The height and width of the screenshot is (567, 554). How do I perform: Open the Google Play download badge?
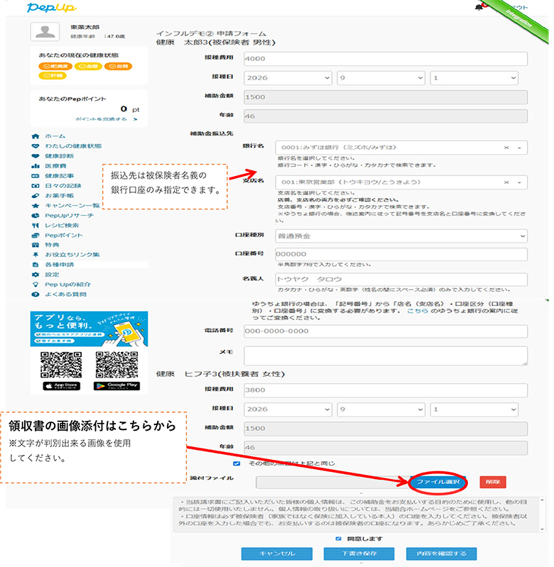click(x=116, y=386)
